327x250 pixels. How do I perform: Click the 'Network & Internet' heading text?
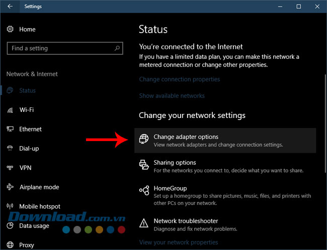(x=32, y=74)
